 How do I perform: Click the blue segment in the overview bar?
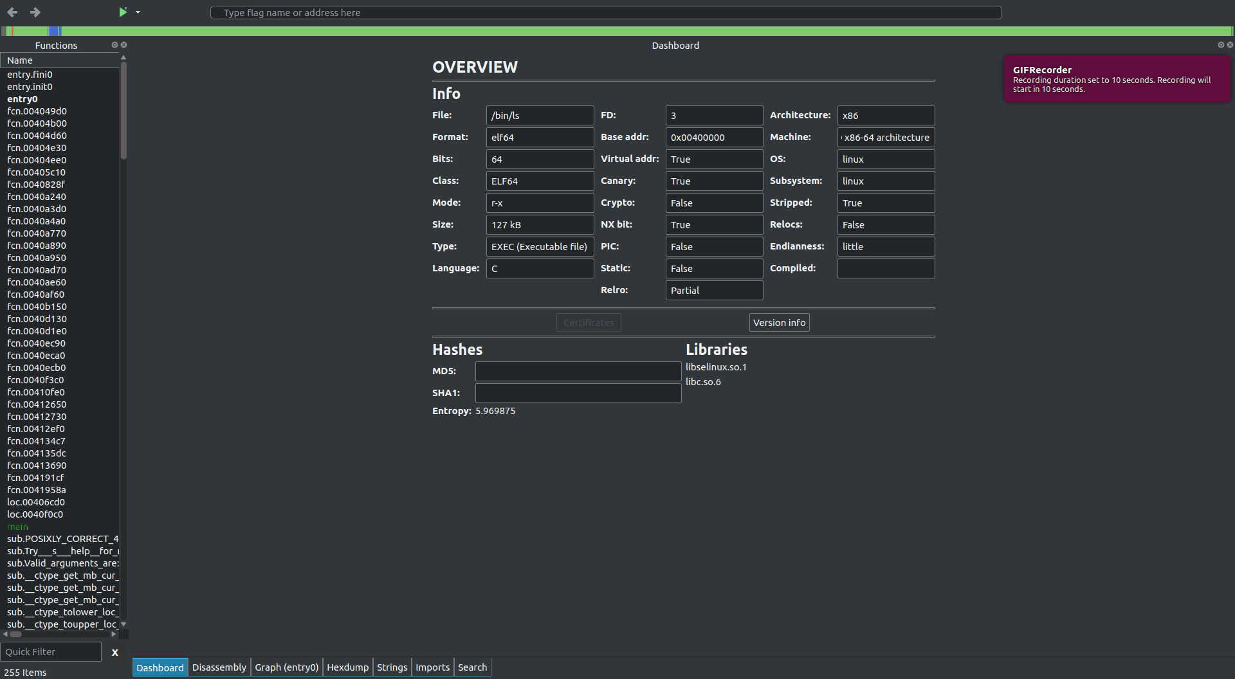55,31
